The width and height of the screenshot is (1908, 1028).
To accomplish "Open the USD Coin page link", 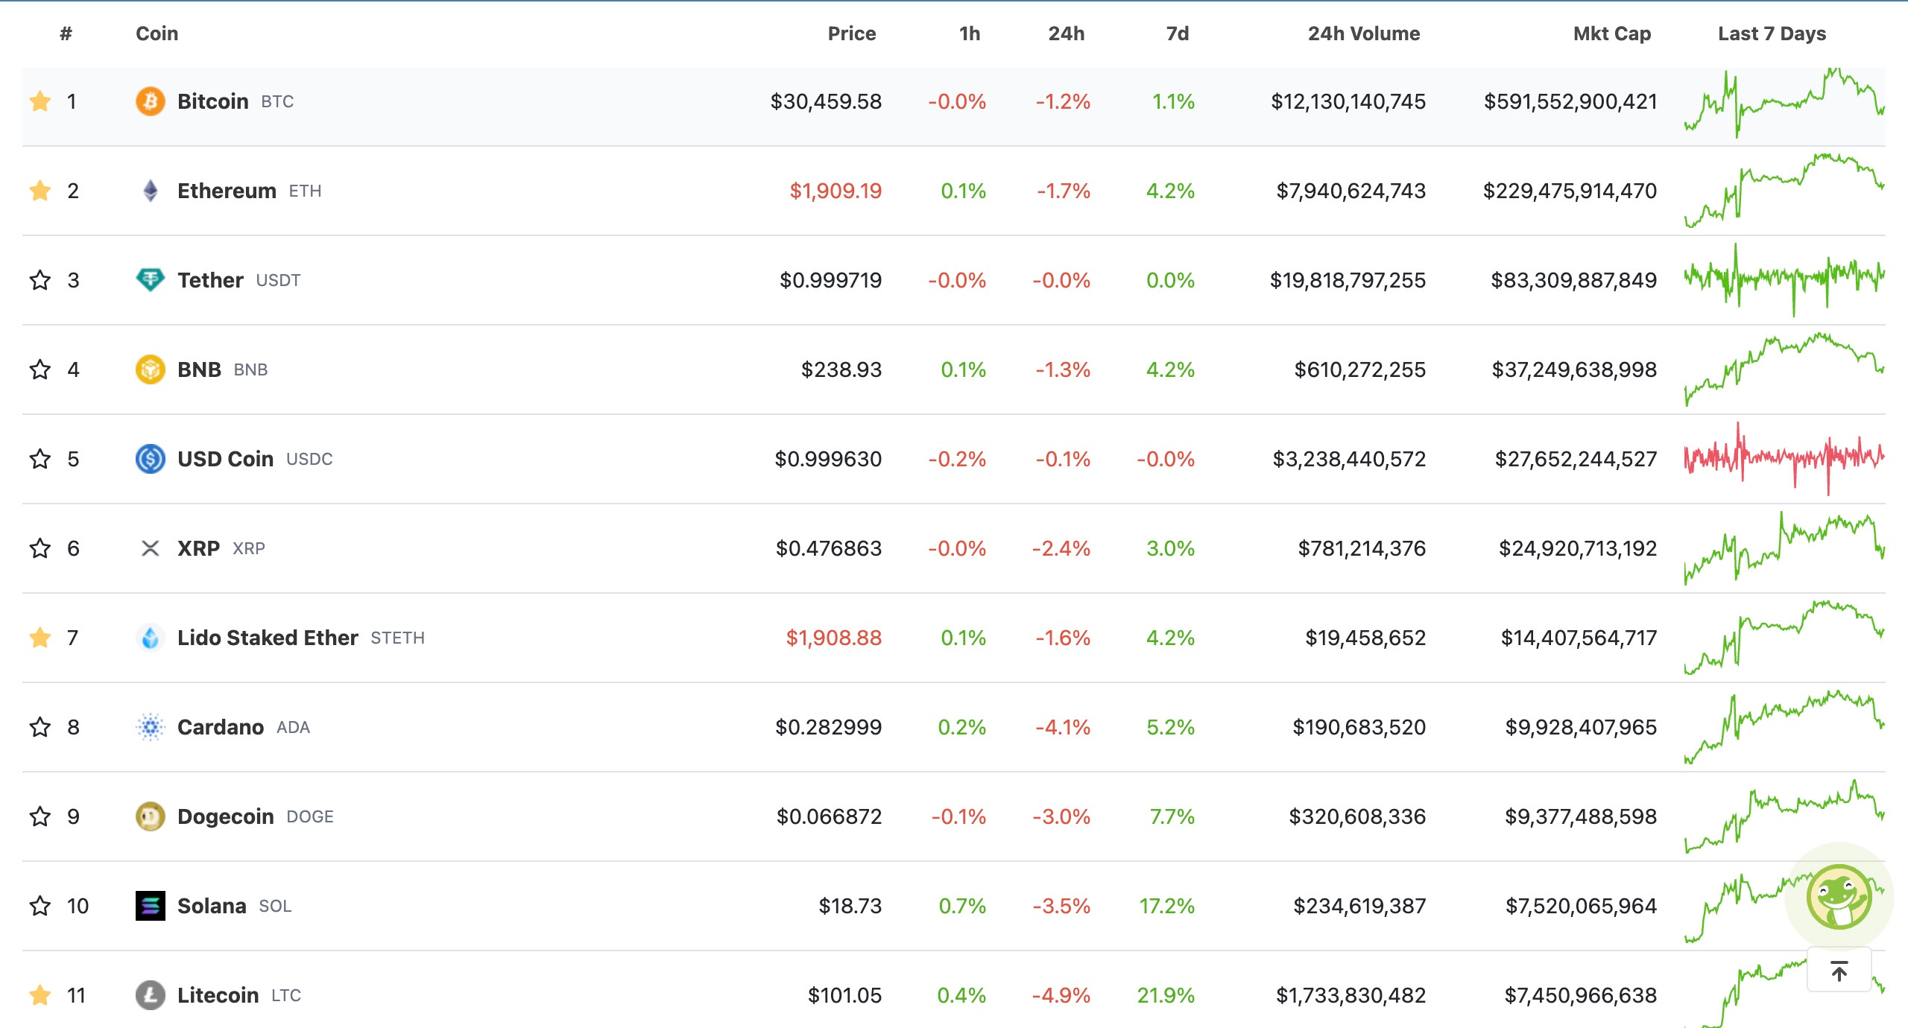I will tap(225, 459).
